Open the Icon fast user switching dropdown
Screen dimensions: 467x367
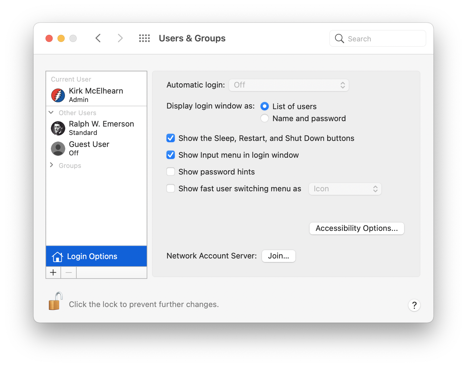(345, 189)
